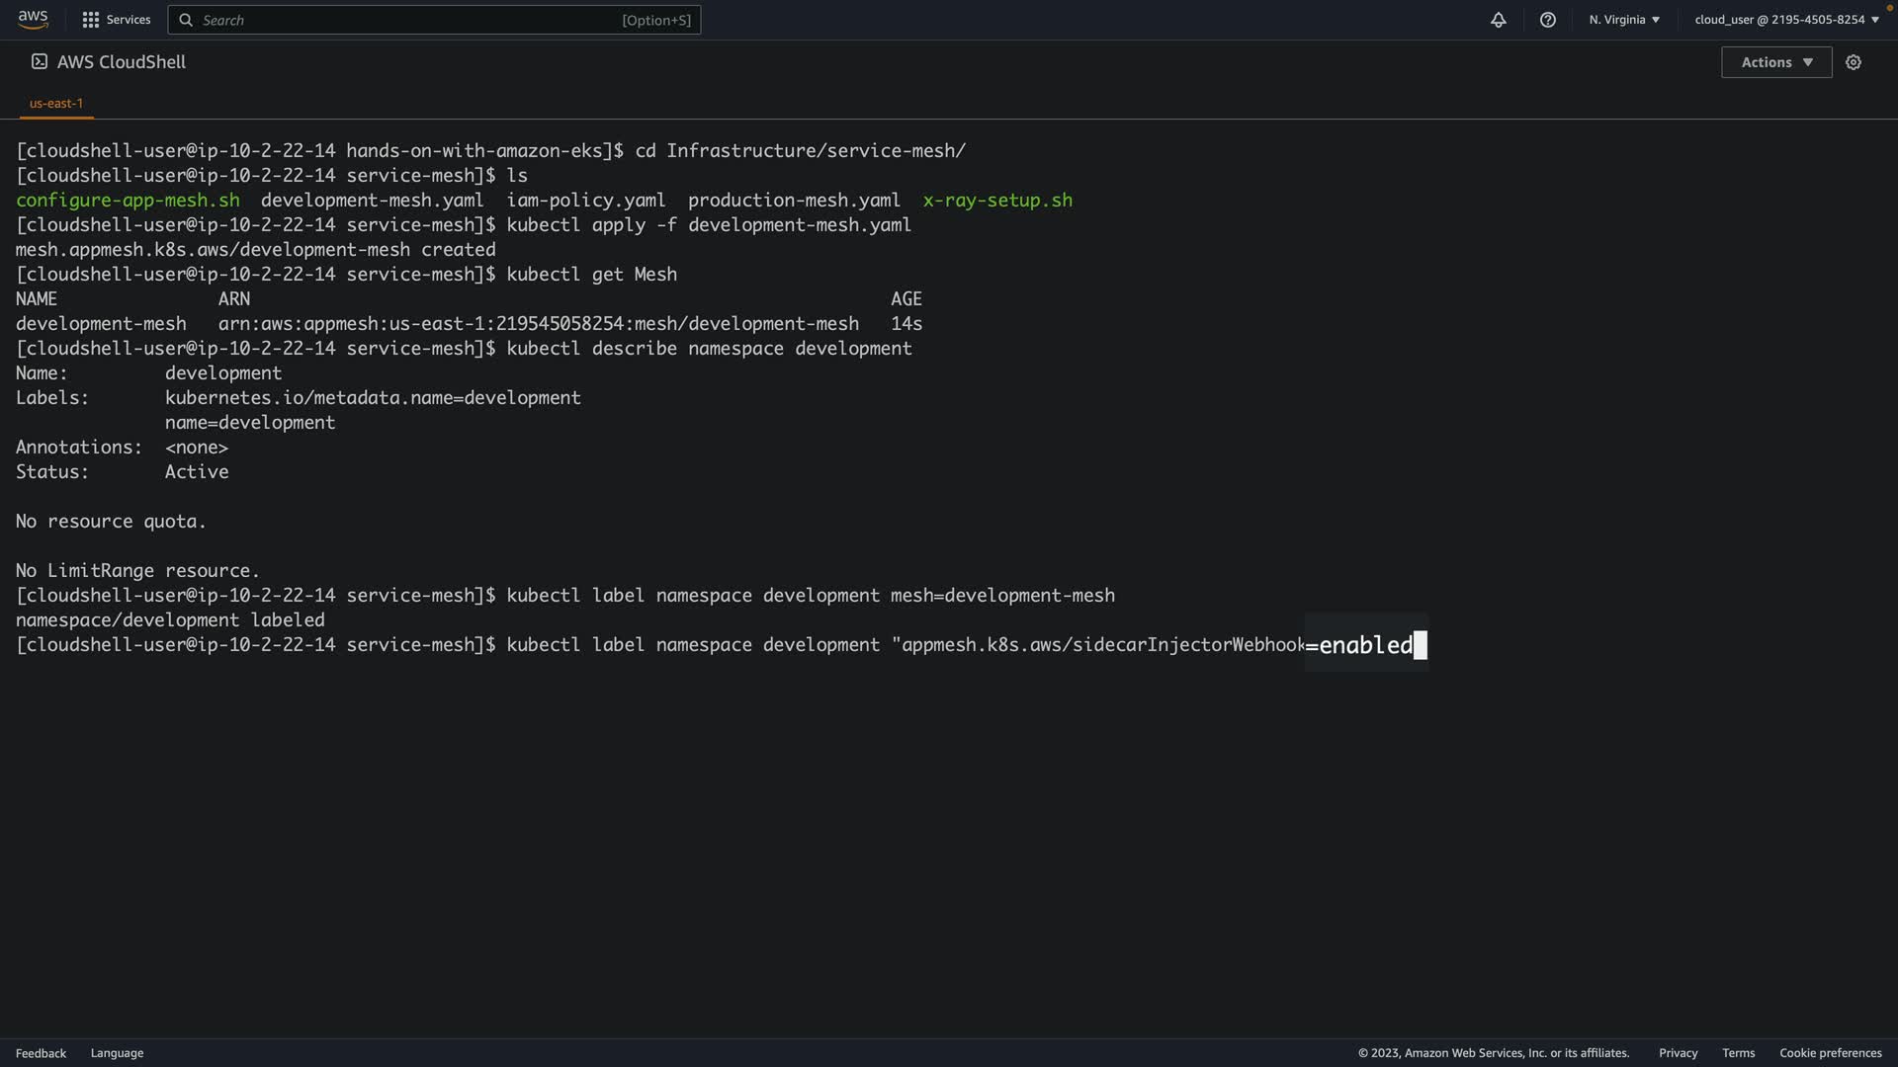1898x1067 pixels.
Task: Click x-ray-setup.sh in the ls output
Action: click(x=996, y=201)
